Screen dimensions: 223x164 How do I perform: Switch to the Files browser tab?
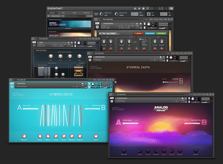tap(63, 13)
